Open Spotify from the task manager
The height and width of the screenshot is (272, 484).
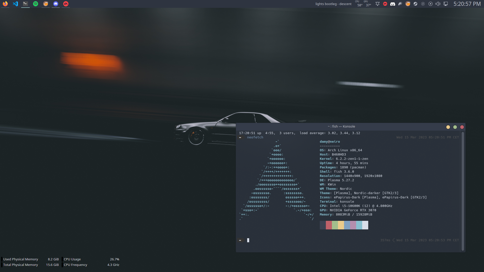coord(36,4)
